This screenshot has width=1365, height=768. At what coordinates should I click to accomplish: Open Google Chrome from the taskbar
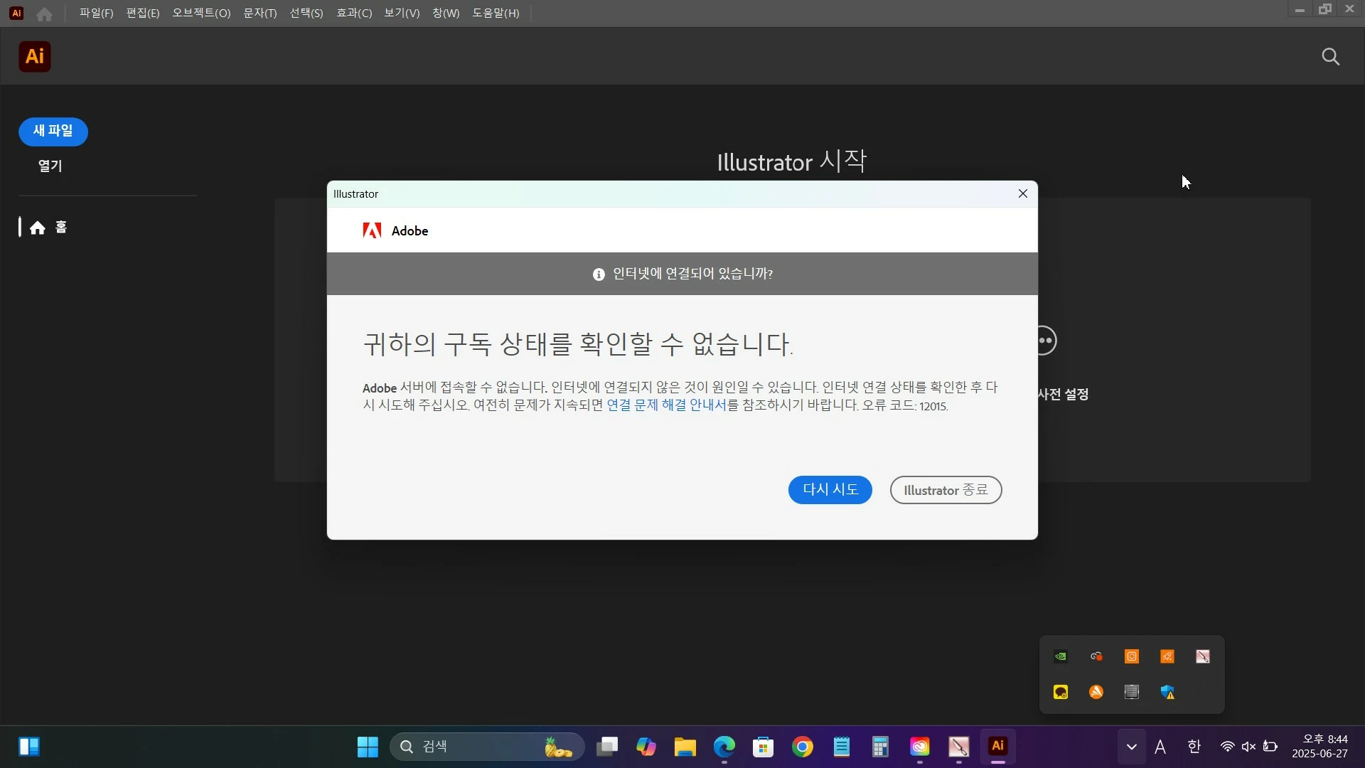(803, 747)
